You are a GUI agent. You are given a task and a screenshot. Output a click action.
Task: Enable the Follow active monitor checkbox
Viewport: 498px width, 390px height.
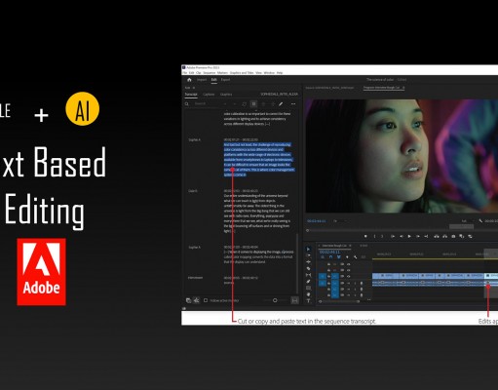tap(206, 300)
